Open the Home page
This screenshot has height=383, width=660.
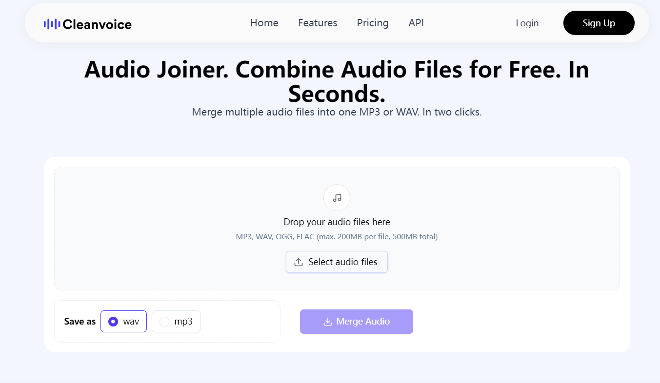(264, 23)
